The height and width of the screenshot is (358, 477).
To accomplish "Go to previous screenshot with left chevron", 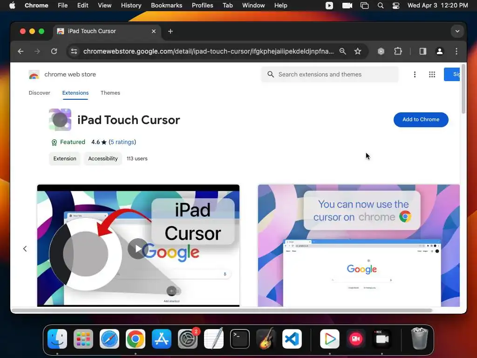I will (x=25, y=249).
